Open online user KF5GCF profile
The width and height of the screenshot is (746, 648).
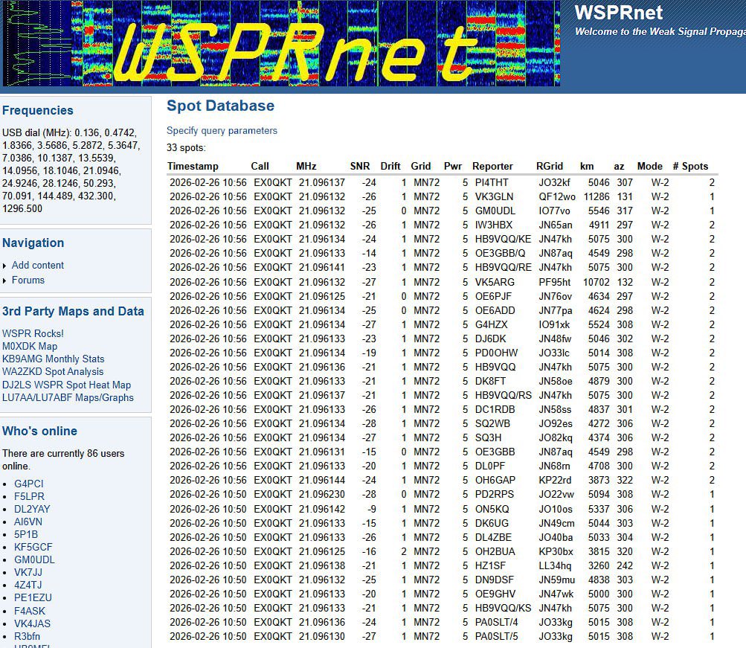(33, 547)
